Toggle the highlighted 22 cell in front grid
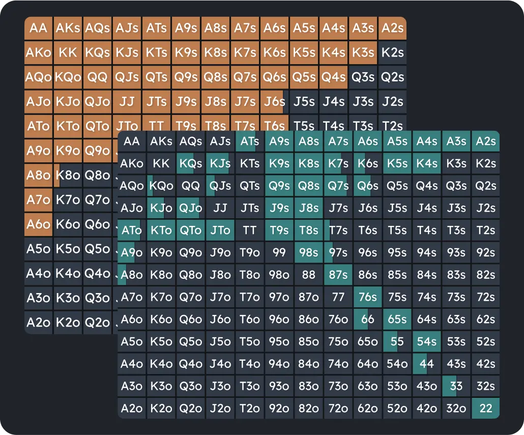The image size is (524, 435). click(x=485, y=408)
